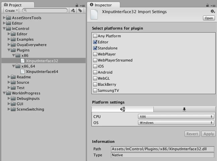Uncheck the Standalone platform checkbox
The image size is (217, 161).
click(x=95, y=48)
